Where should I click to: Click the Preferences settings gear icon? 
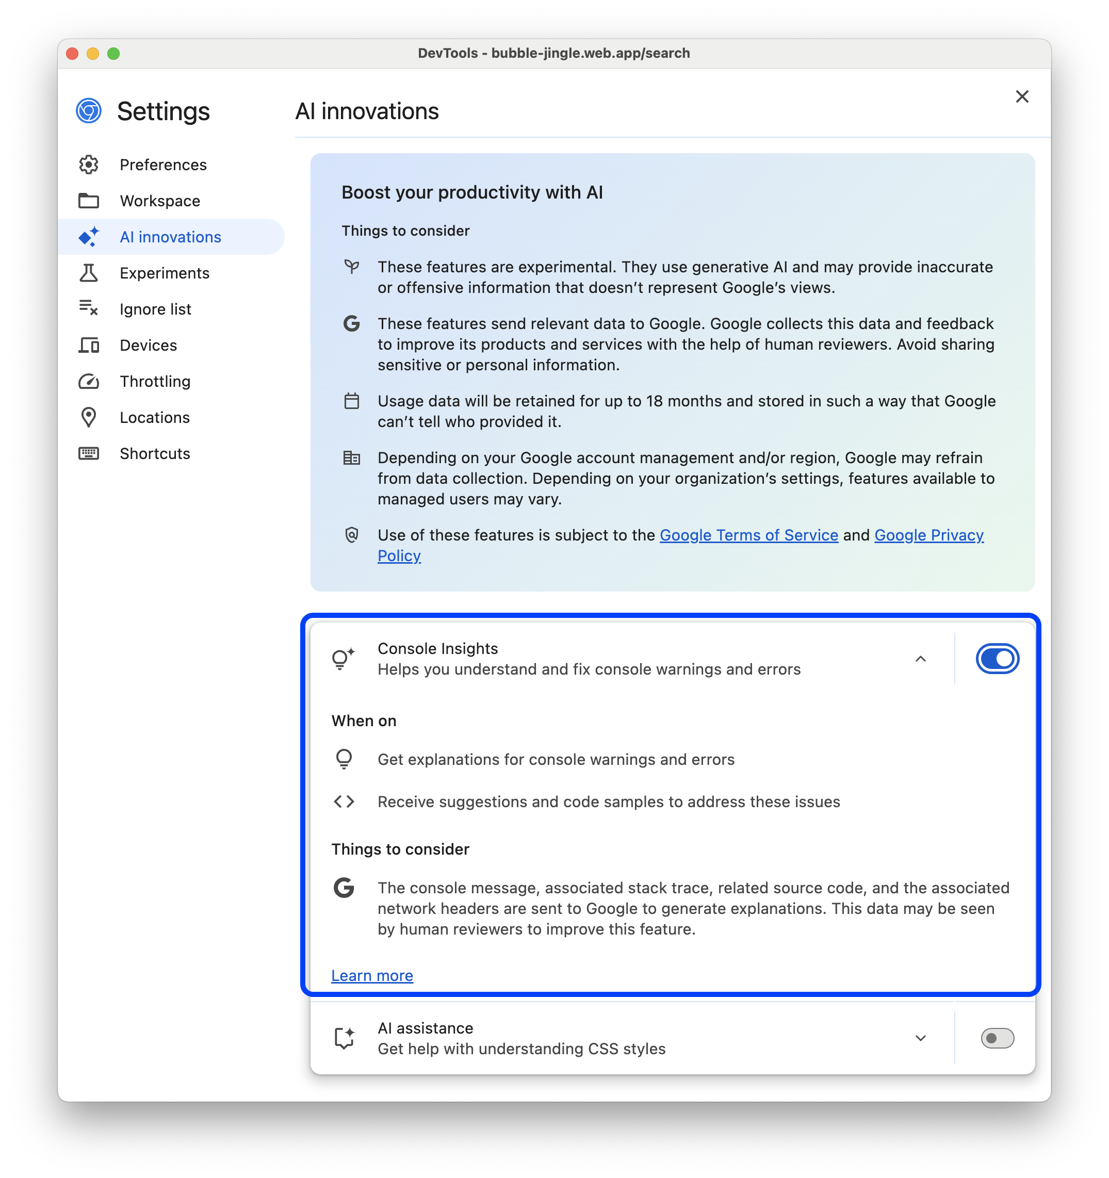point(90,163)
